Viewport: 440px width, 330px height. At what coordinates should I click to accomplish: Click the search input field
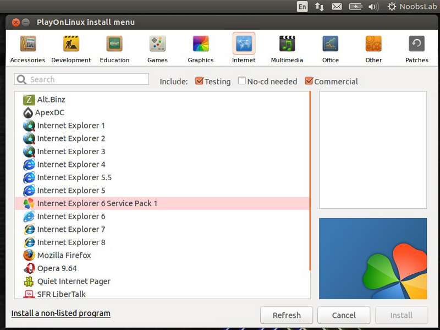pos(81,79)
